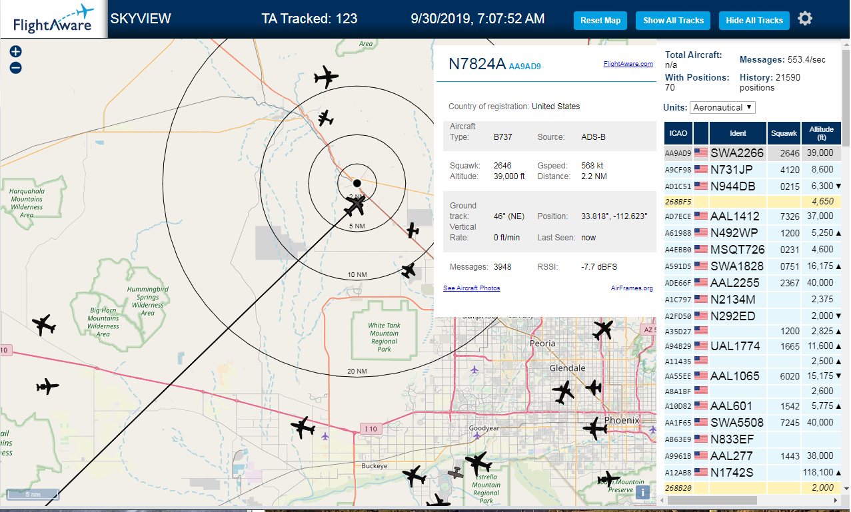The height and width of the screenshot is (512, 851).
Task: Click purple airport symbol west of Peoria
Action: [474, 370]
